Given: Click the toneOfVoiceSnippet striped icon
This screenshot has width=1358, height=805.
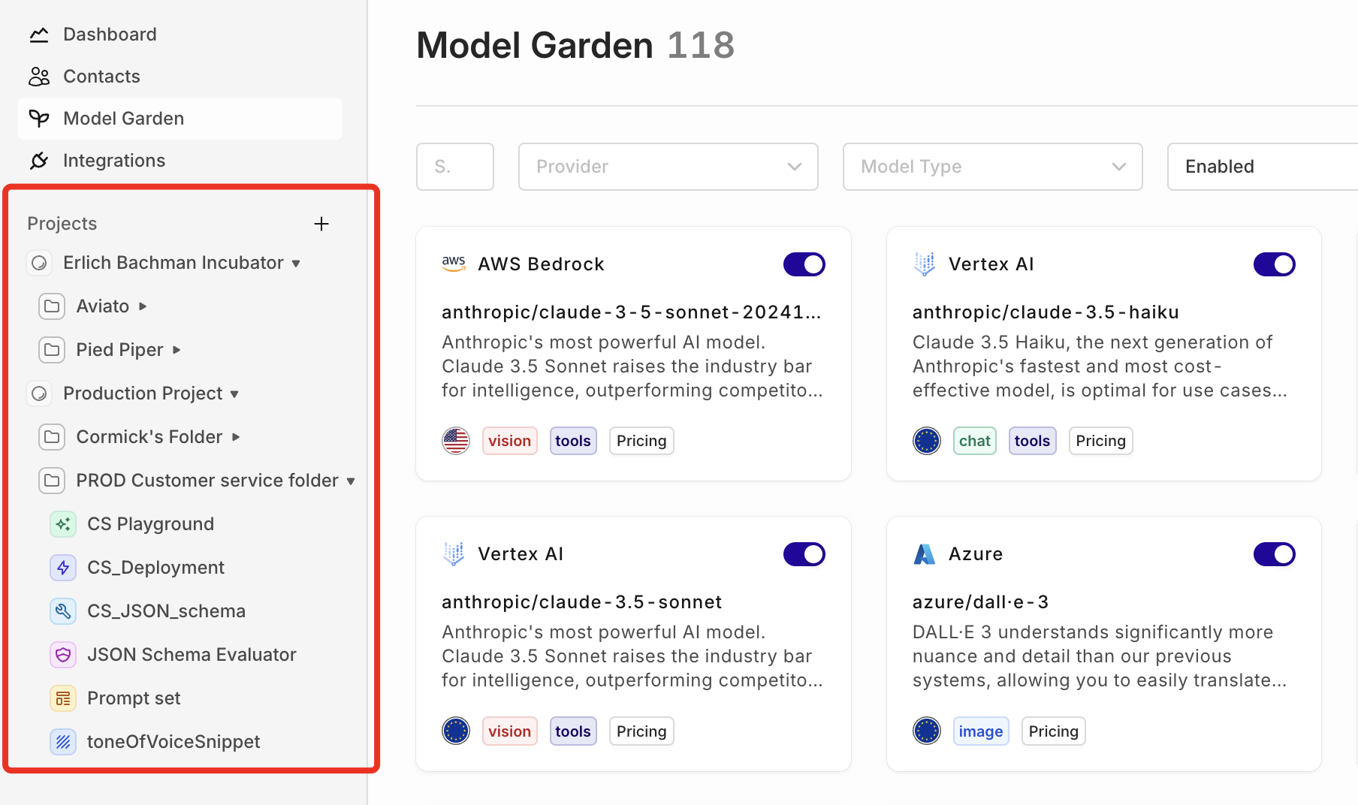Looking at the screenshot, I should tap(63, 742).
